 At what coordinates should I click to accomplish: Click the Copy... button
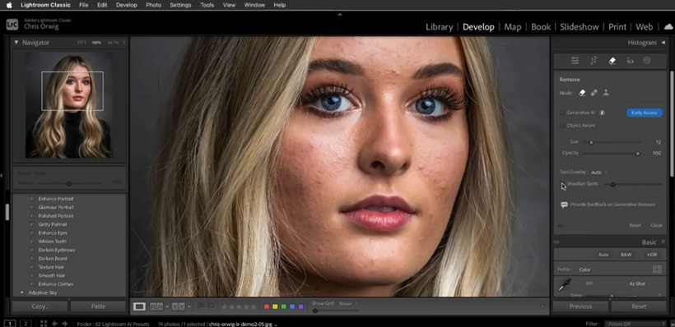pyautogui.click(x=40, y=306)
